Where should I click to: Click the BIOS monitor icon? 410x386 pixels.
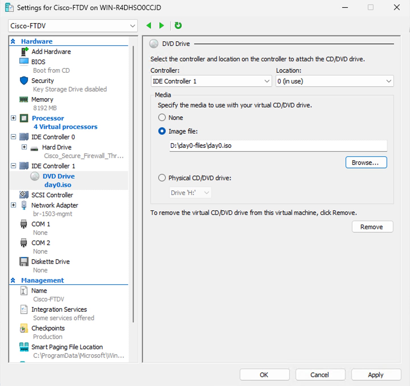pos(24,61)
